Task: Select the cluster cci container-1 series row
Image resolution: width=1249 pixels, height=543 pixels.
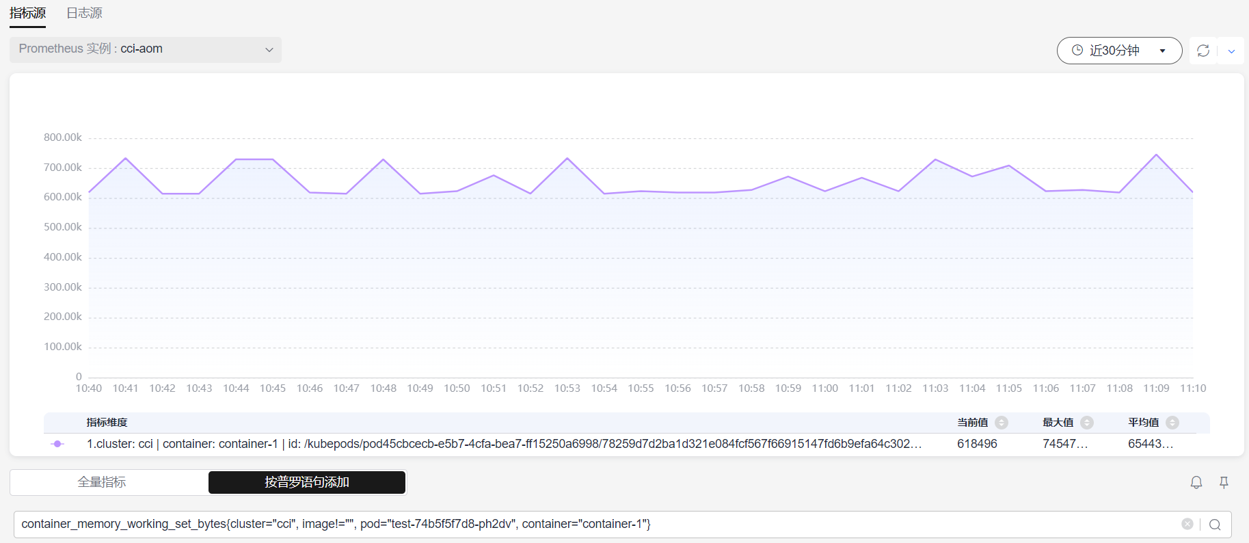Action: (626, 444)
